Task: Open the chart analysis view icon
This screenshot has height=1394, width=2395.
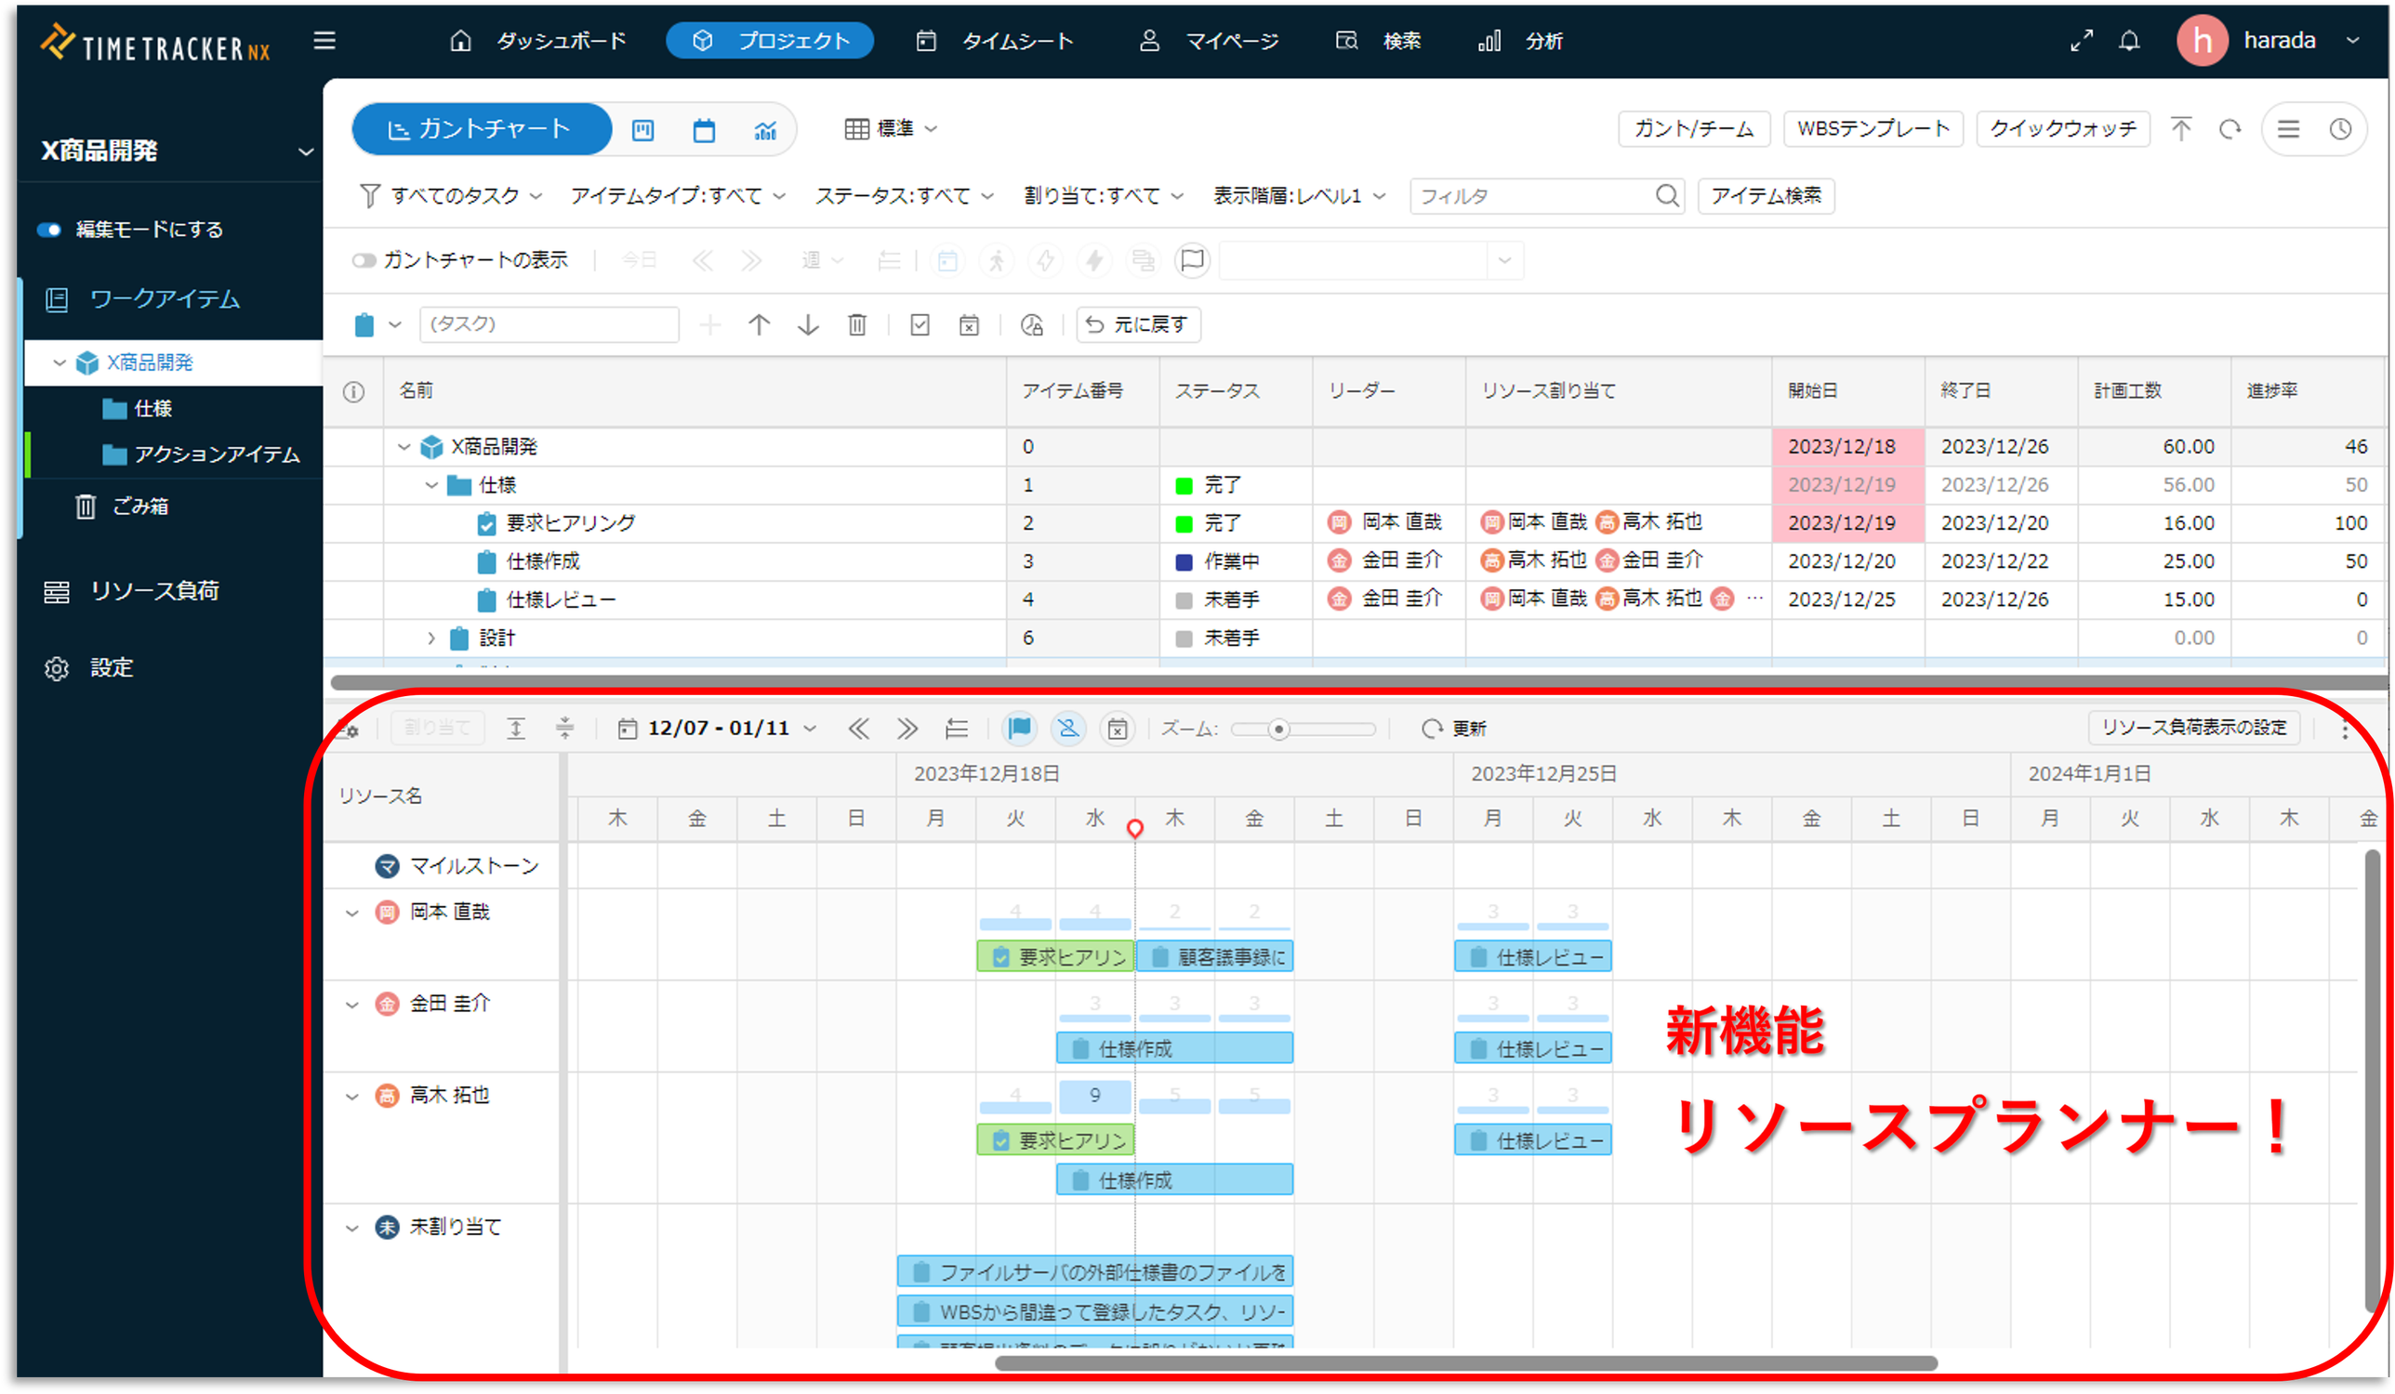Action: pyautogui.click(x=765, y=130)
